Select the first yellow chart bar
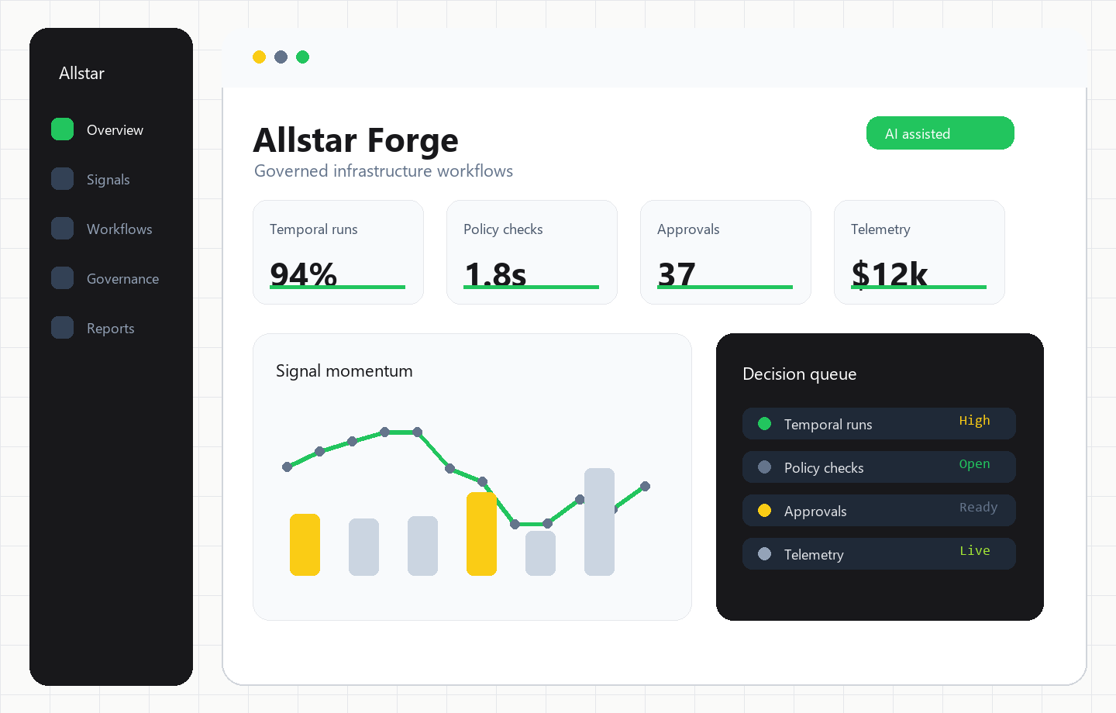The width and height of the screenshot is (1116, 713). [x=305, y=545]
